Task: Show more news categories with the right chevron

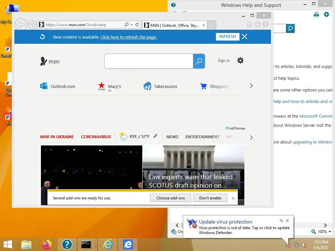Action: (x=251, y=138)
